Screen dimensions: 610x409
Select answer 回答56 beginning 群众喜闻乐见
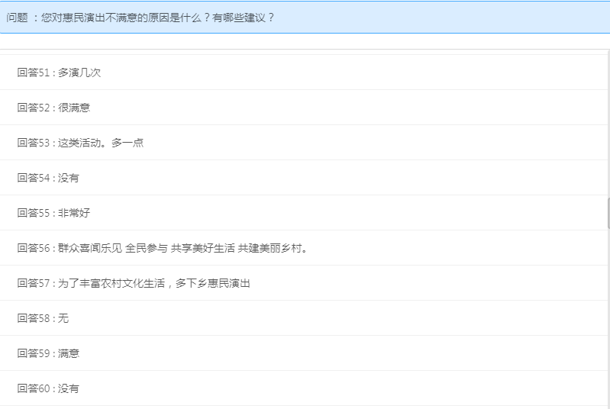tap(304, 248)
